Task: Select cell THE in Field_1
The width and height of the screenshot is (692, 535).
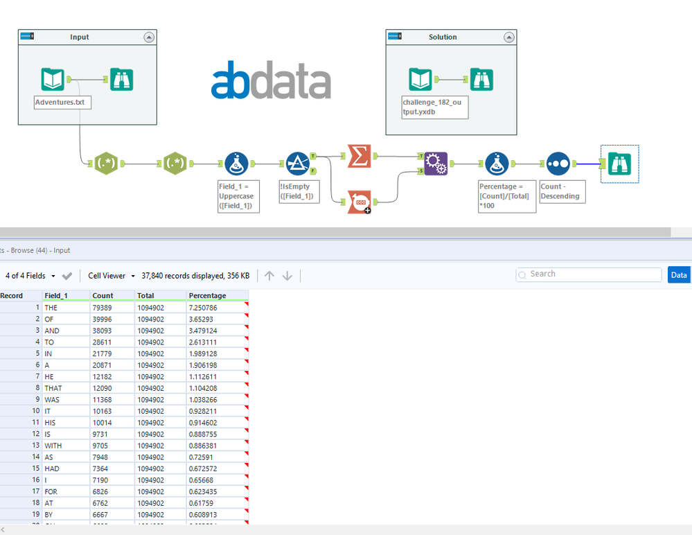Action: click(66, 308)
